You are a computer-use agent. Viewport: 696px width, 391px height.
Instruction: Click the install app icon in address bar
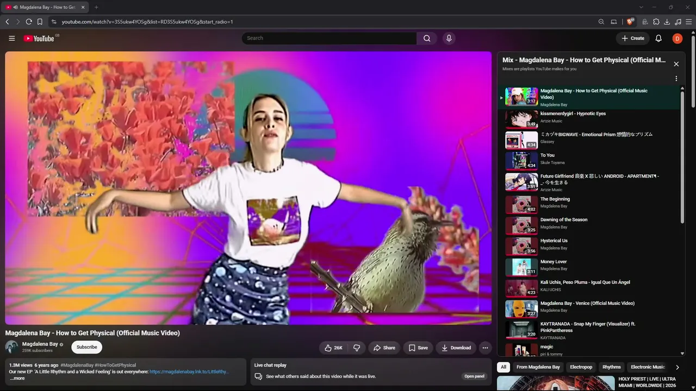(614, 22)
